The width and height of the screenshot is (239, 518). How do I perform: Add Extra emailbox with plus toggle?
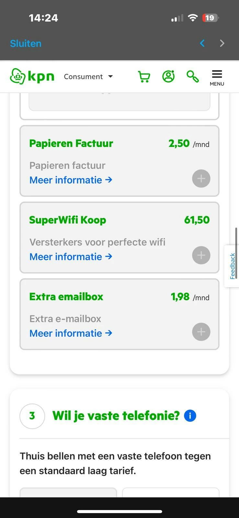click(x=201, y=332)
